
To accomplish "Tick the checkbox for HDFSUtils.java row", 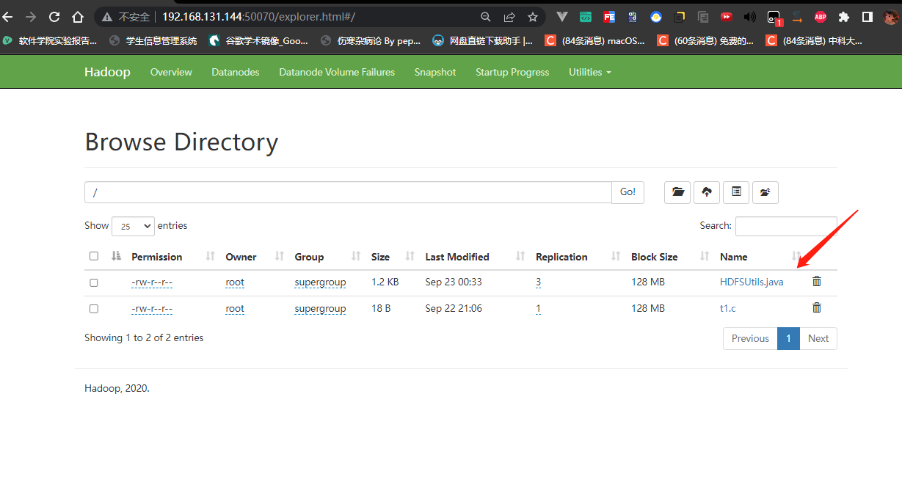I will point(94,282).
